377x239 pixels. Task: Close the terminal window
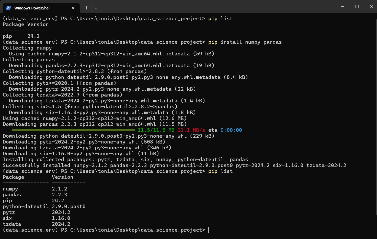pos(372,6)
